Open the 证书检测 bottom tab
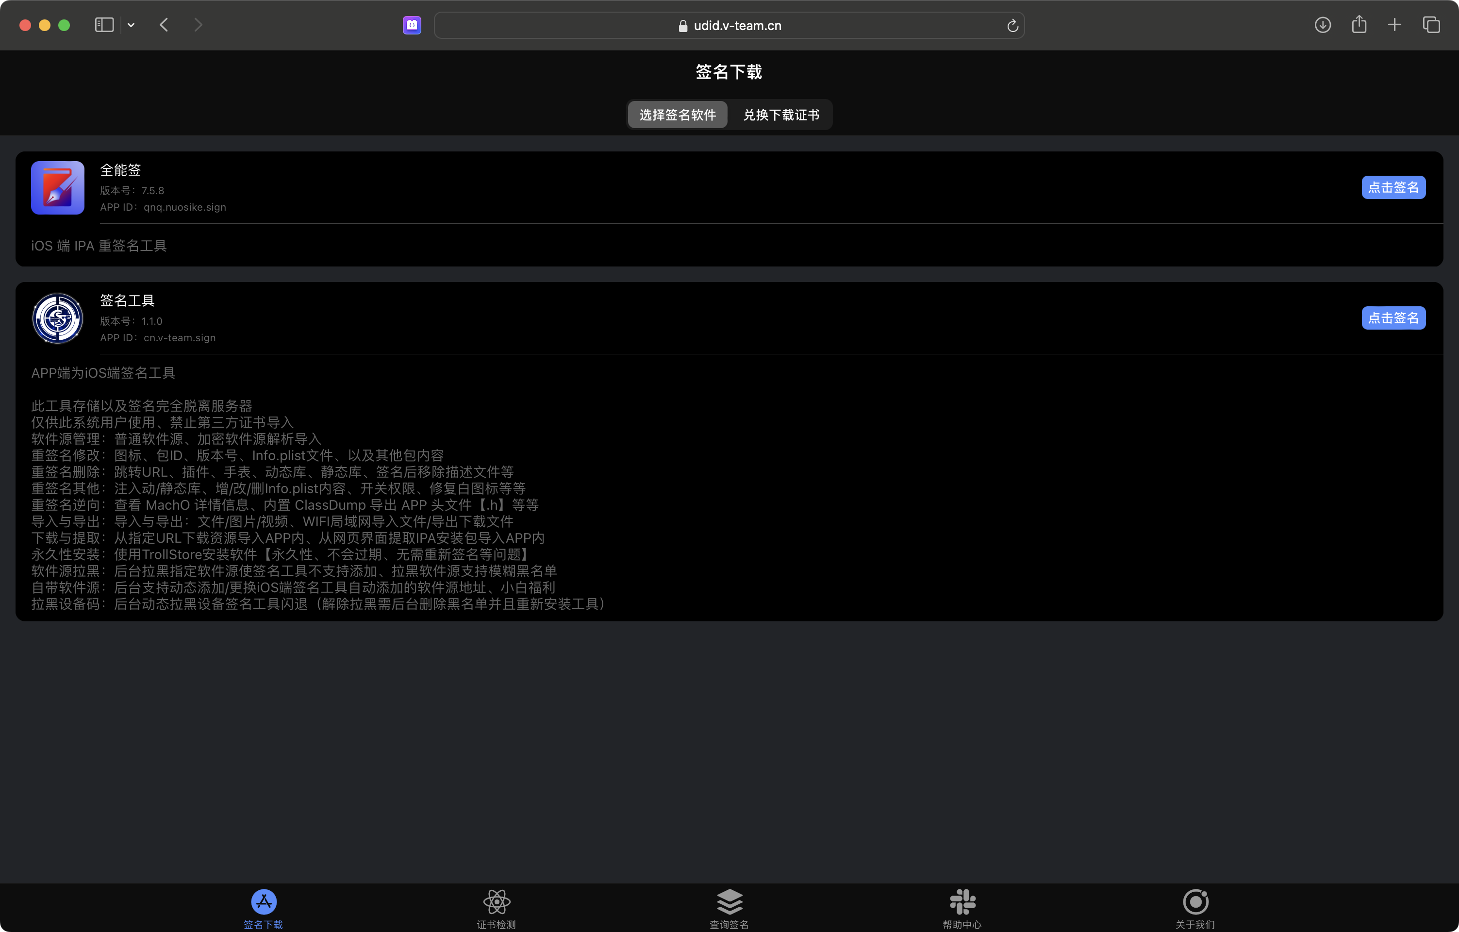Screen dimensions: 1459x932 click(496, 908)
